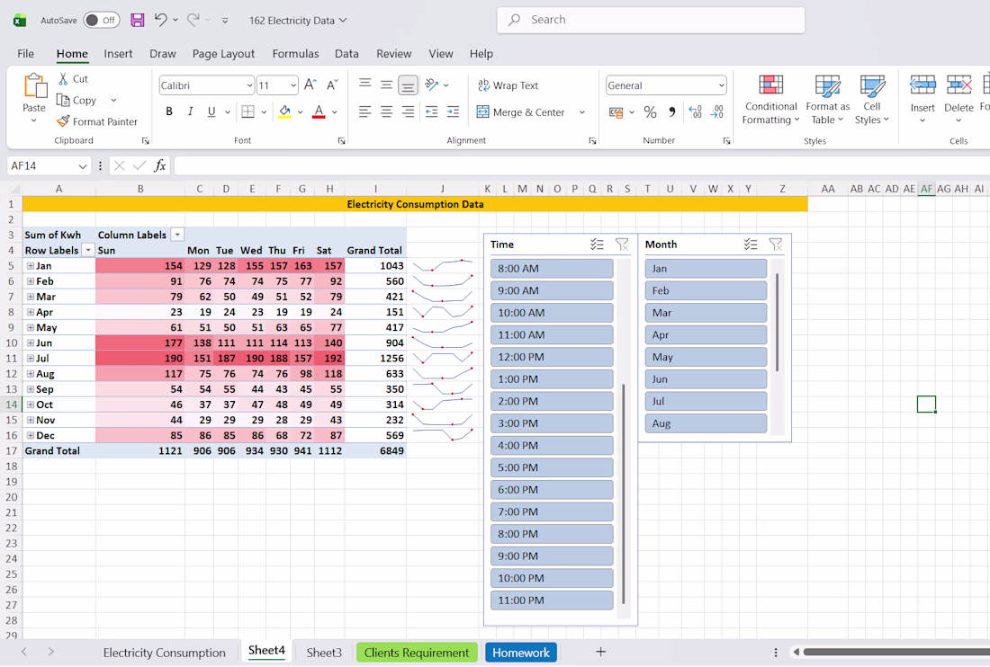990x667 pixels.
Task: Apply Bold formatting
Action: pos(169,112)
